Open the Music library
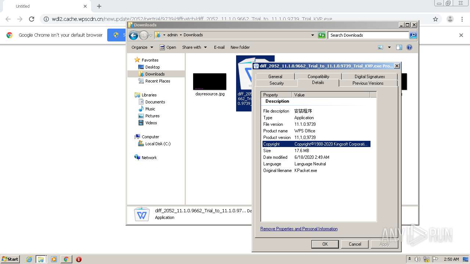The width and height of the screenshot is (470, 264). point(150,109)
